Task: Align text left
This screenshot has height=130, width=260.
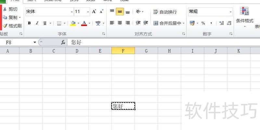Action: tap(112, 23)
